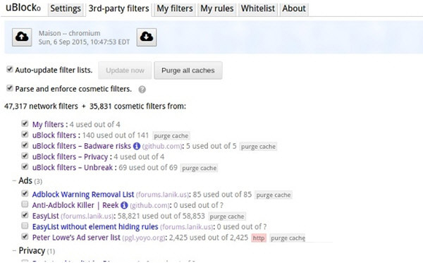Click info icon beside Anti-Adblock Killer Reek
423x263 pixels.
(x=124, y=205)
